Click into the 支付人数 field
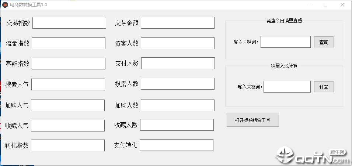 pos(178,63)
